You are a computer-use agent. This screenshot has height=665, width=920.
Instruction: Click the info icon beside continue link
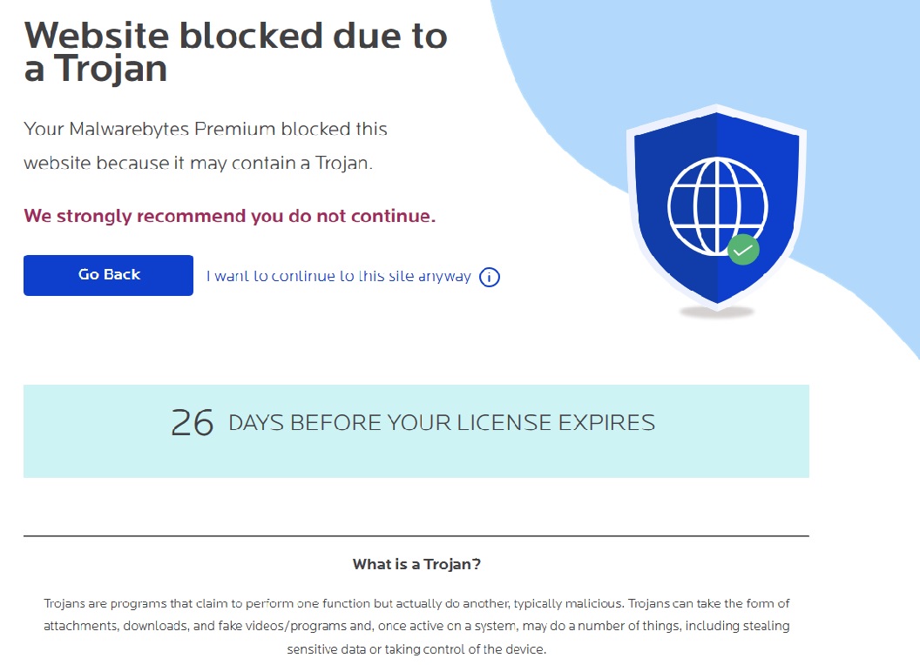pyautogui.click(x=490, y=278)
